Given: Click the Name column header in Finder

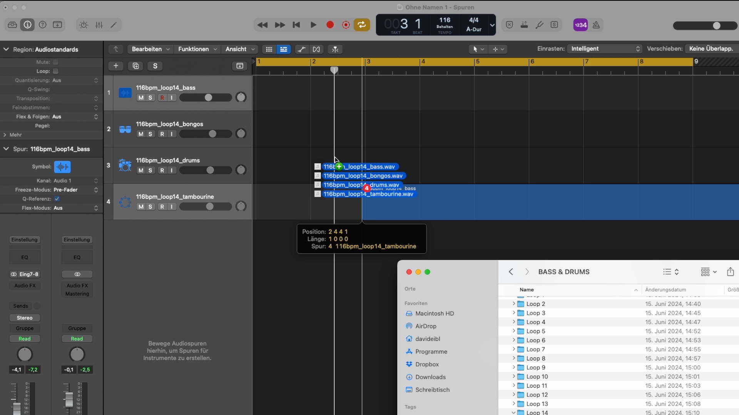Looking at the screenshot, I should [x=527, y=290].
